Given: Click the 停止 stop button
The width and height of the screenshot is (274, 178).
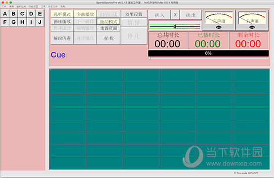Looking at the screenshot, I should pyautogui.click(x=134, y=36).
